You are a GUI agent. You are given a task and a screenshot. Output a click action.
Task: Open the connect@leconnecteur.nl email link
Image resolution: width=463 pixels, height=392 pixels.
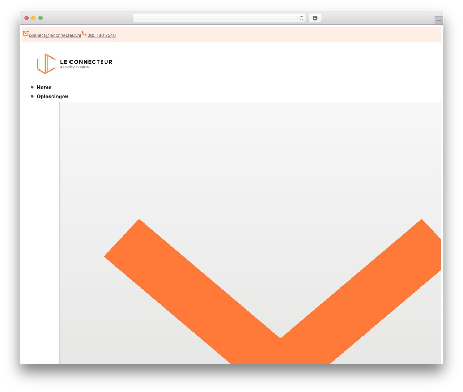coord(55,35)
